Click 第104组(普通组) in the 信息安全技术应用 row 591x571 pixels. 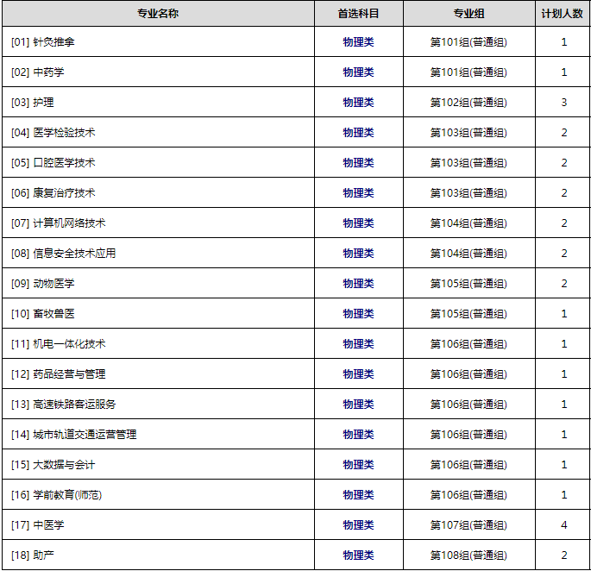(x=468, y=253)
